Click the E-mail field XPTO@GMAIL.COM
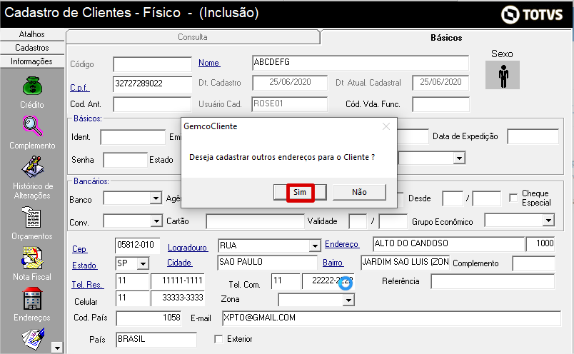The height and width of the screenshot is (354, 574). pyautogui.click(x=391, y=318)
